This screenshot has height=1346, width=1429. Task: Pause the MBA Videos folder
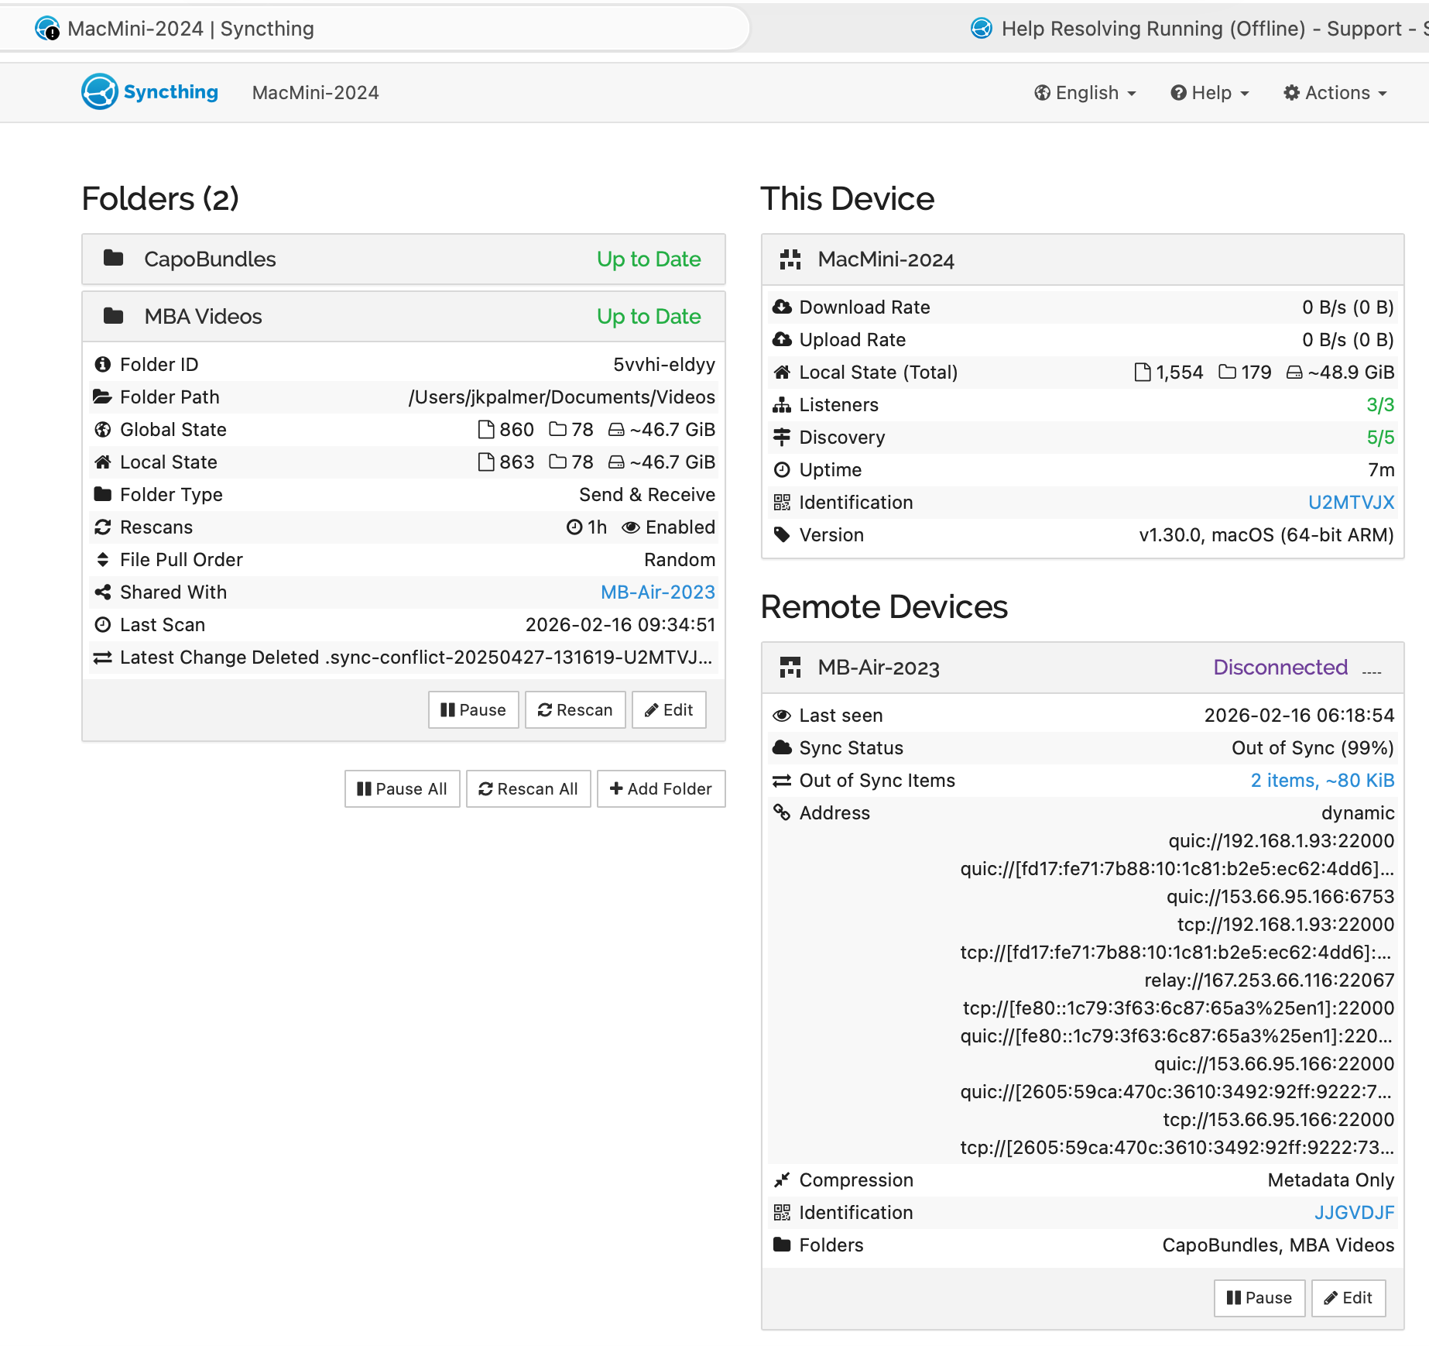click(x=473, y=710)
